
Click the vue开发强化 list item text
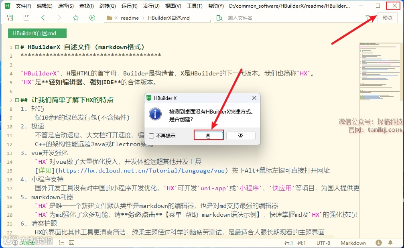49,153
